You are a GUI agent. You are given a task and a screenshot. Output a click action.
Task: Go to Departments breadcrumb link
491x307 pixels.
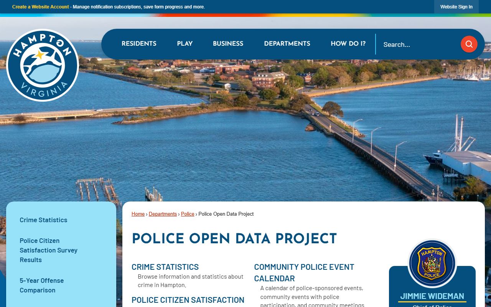[163, 214]
